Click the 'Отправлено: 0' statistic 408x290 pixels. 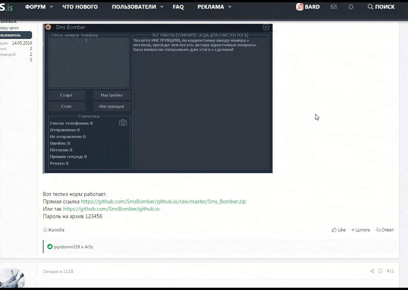65,130
